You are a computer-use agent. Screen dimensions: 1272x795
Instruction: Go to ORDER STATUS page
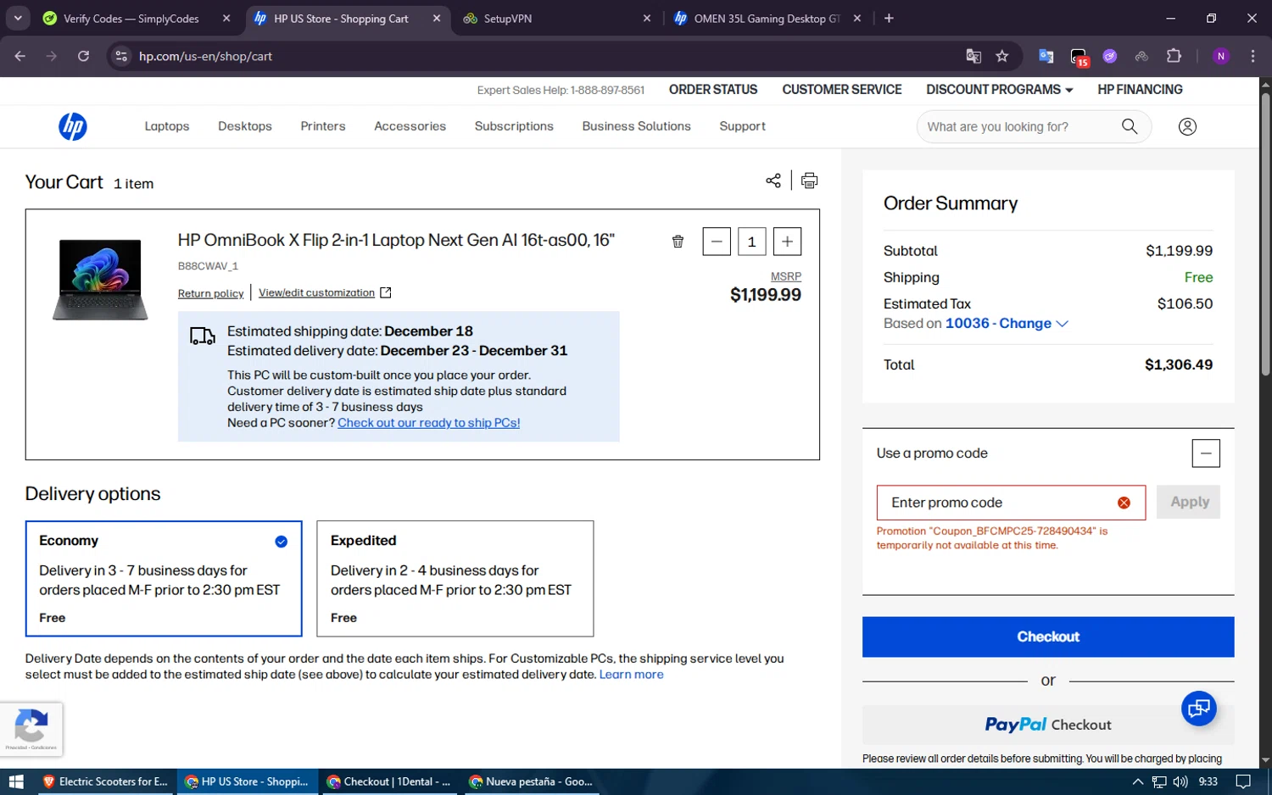point(713,89)
